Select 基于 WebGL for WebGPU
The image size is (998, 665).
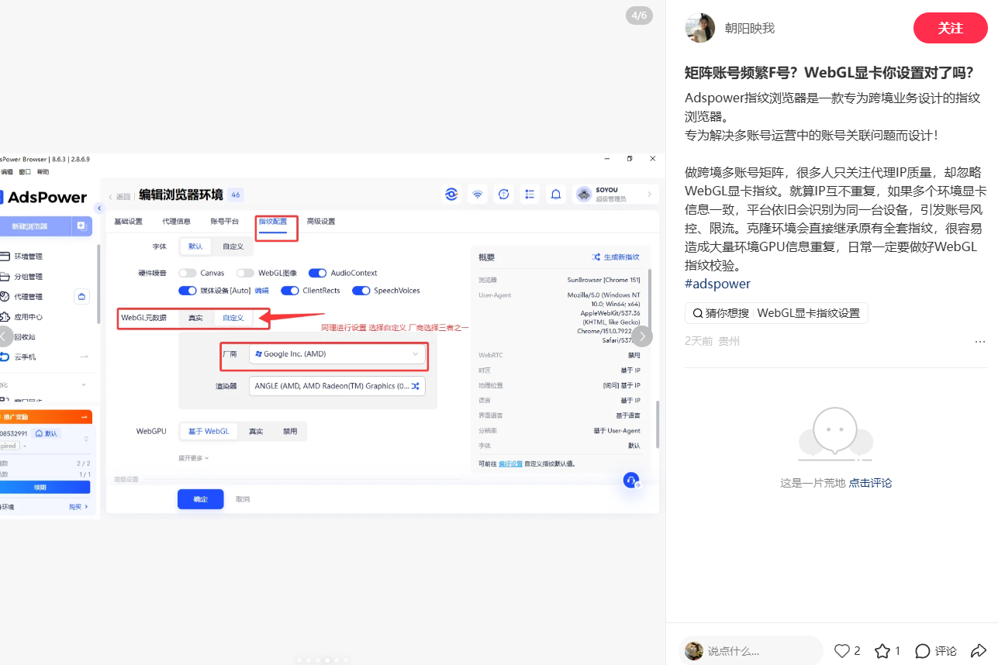209,431
